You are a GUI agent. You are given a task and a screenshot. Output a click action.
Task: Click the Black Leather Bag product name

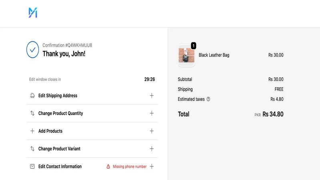click(x=214, y=55)
